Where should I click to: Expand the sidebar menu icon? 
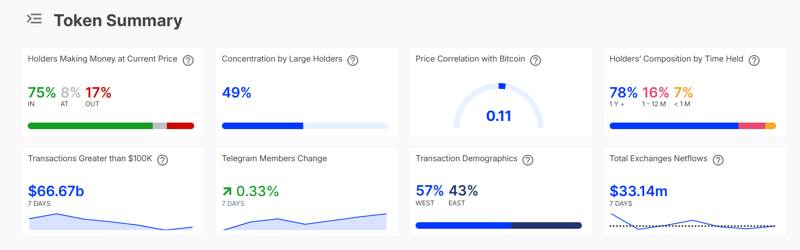(34, 19)
